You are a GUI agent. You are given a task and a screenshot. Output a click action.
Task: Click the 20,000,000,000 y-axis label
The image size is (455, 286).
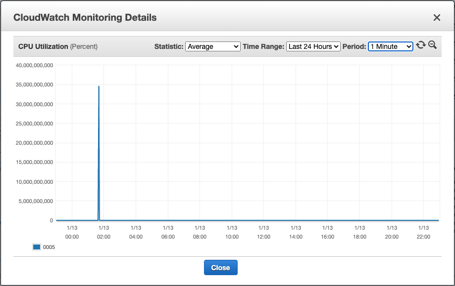click(x=35, y=143)
